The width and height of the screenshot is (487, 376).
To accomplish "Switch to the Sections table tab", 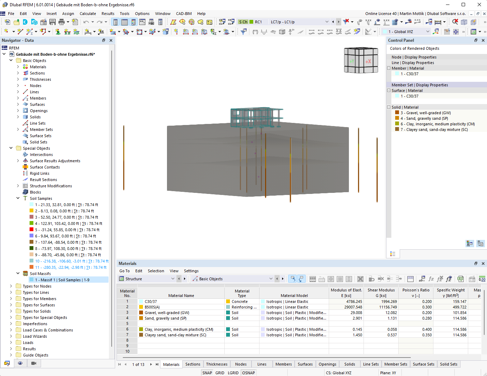I will click(x=193, y=364).
